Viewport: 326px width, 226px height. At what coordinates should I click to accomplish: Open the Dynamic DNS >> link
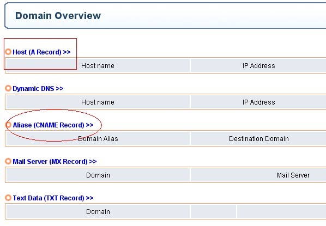point(38,88)
